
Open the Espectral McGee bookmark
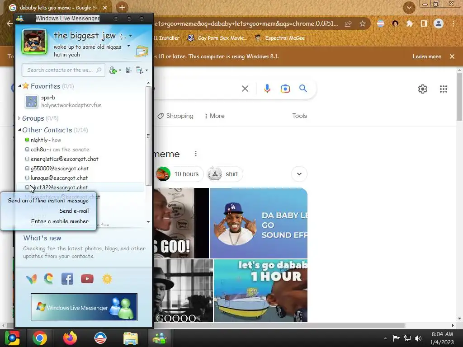coord(279,38)
